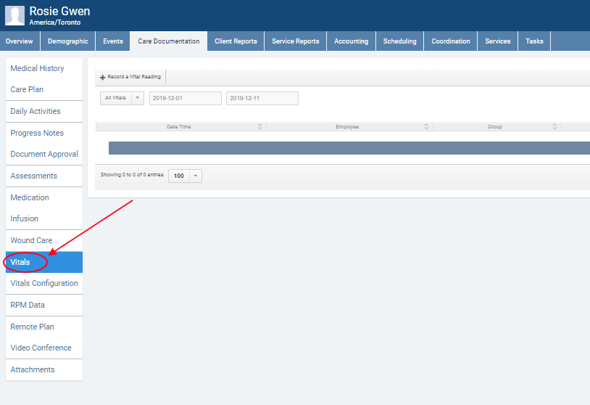
Task: Click the end date field 2019-12-11
Action: (x=262, y=98)
